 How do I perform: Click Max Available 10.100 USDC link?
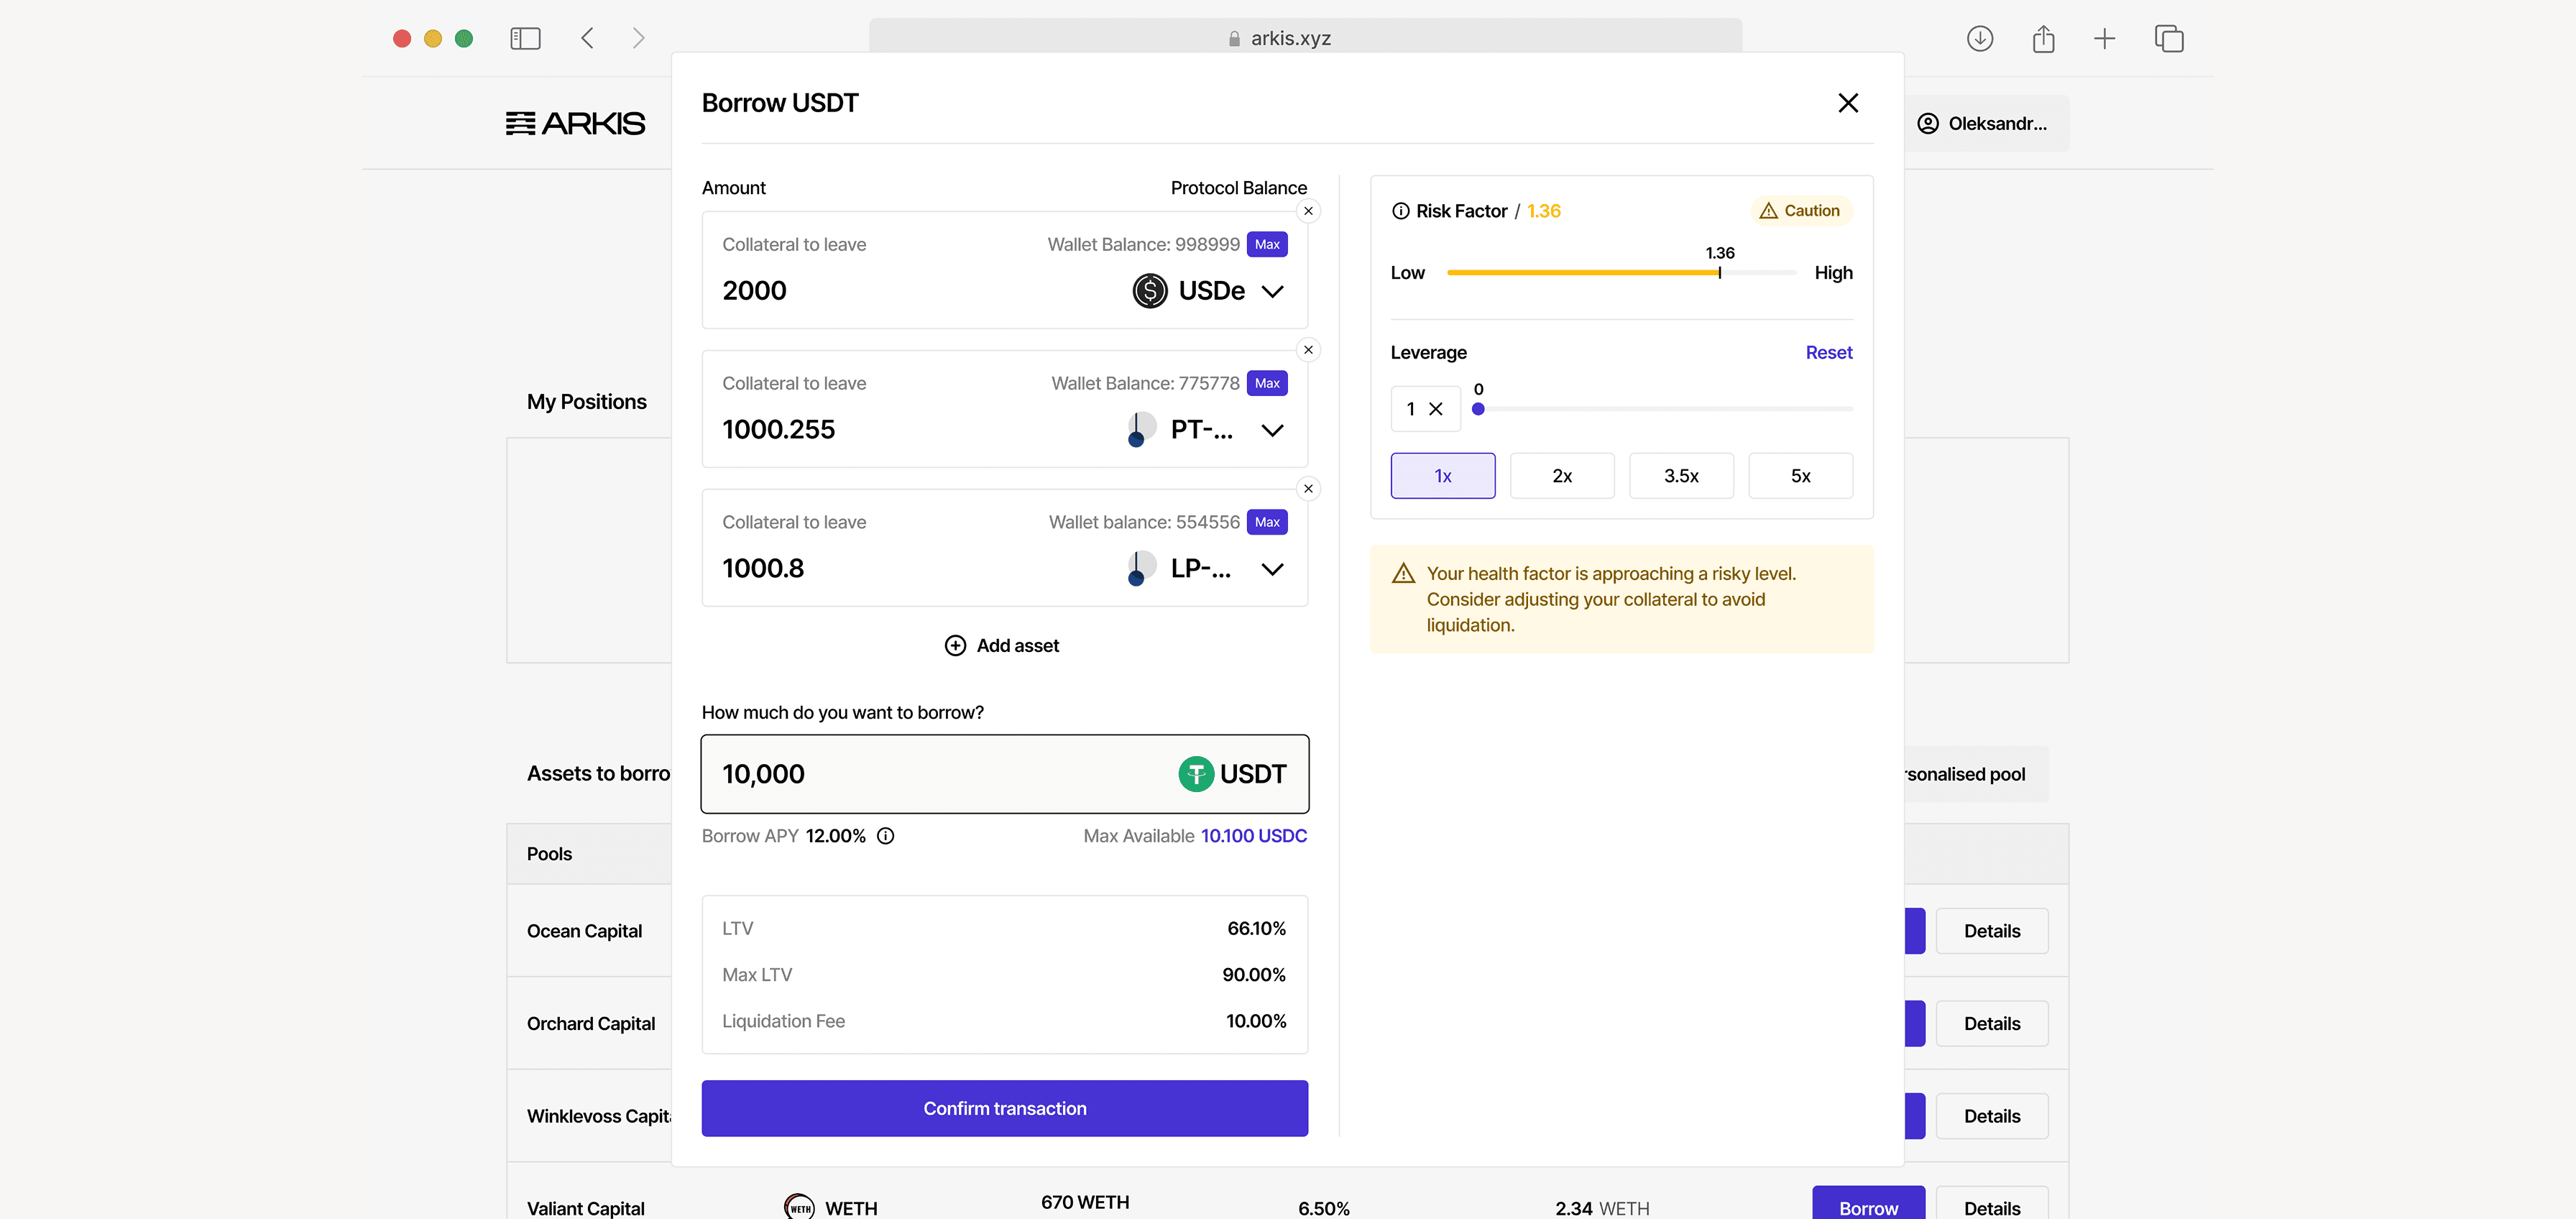(x=1254, y=836)
